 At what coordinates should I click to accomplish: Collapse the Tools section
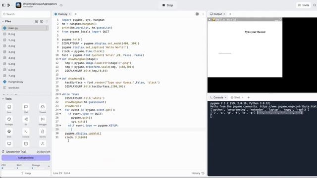click(x=3, y=99)
